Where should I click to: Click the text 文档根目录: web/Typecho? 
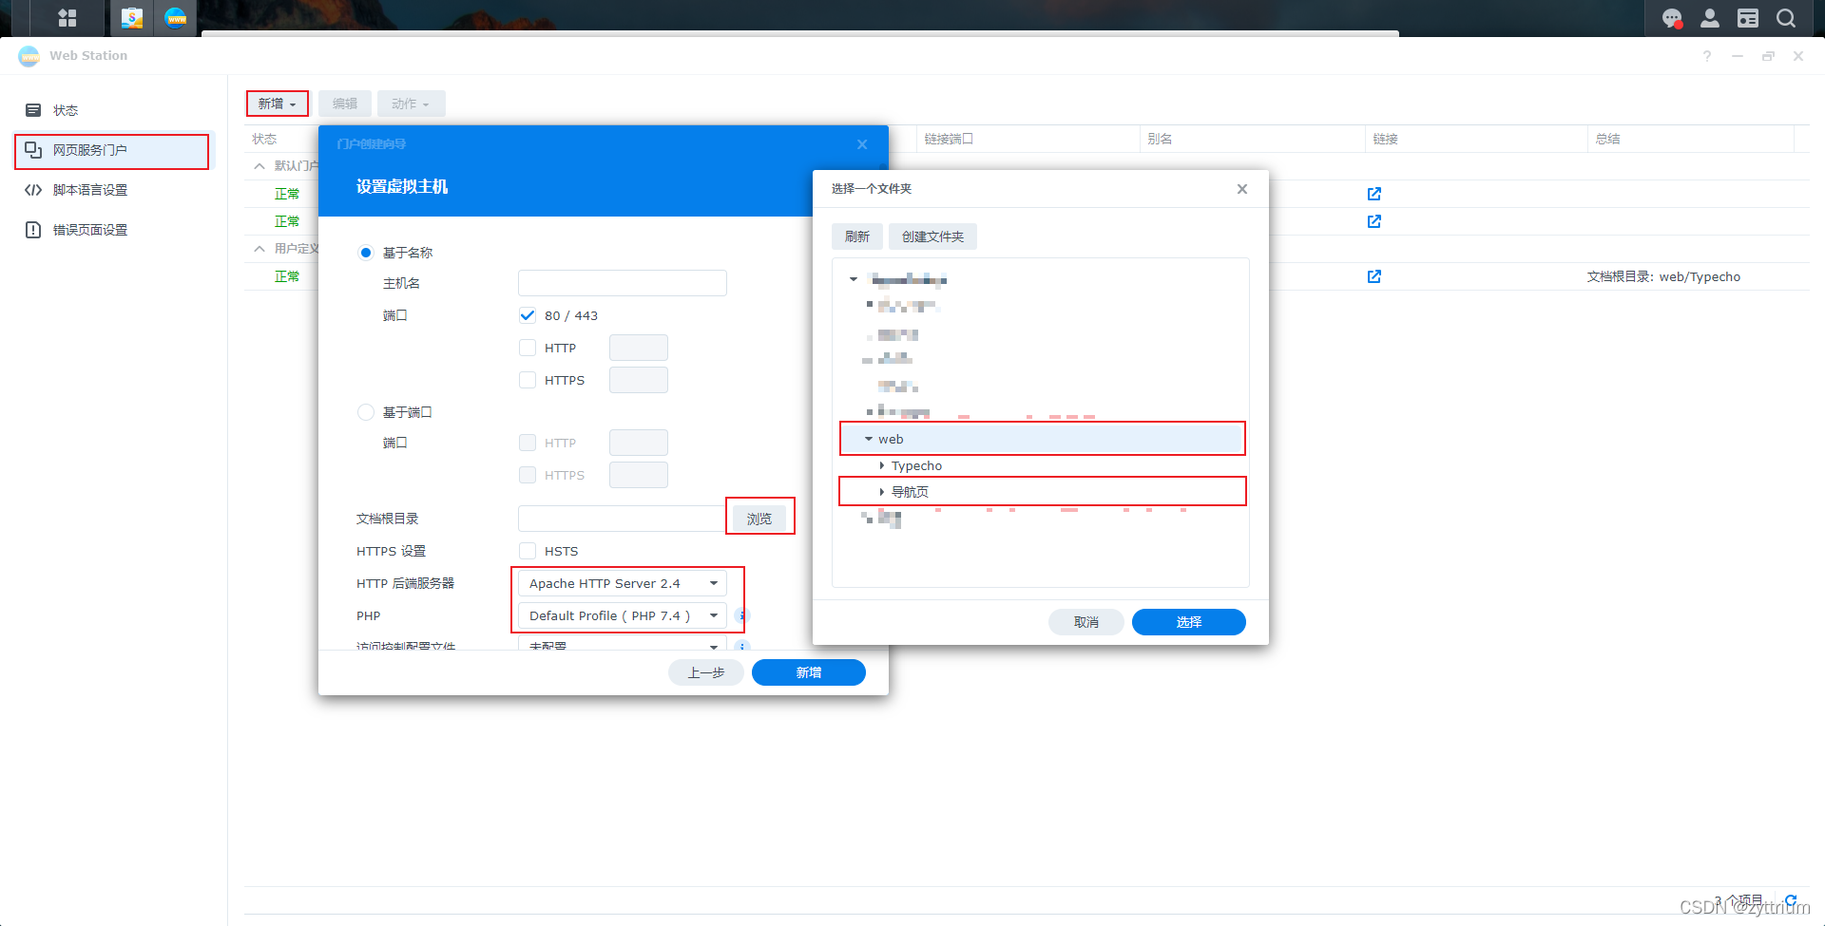pyautogui.click(x=1663, y=276)
